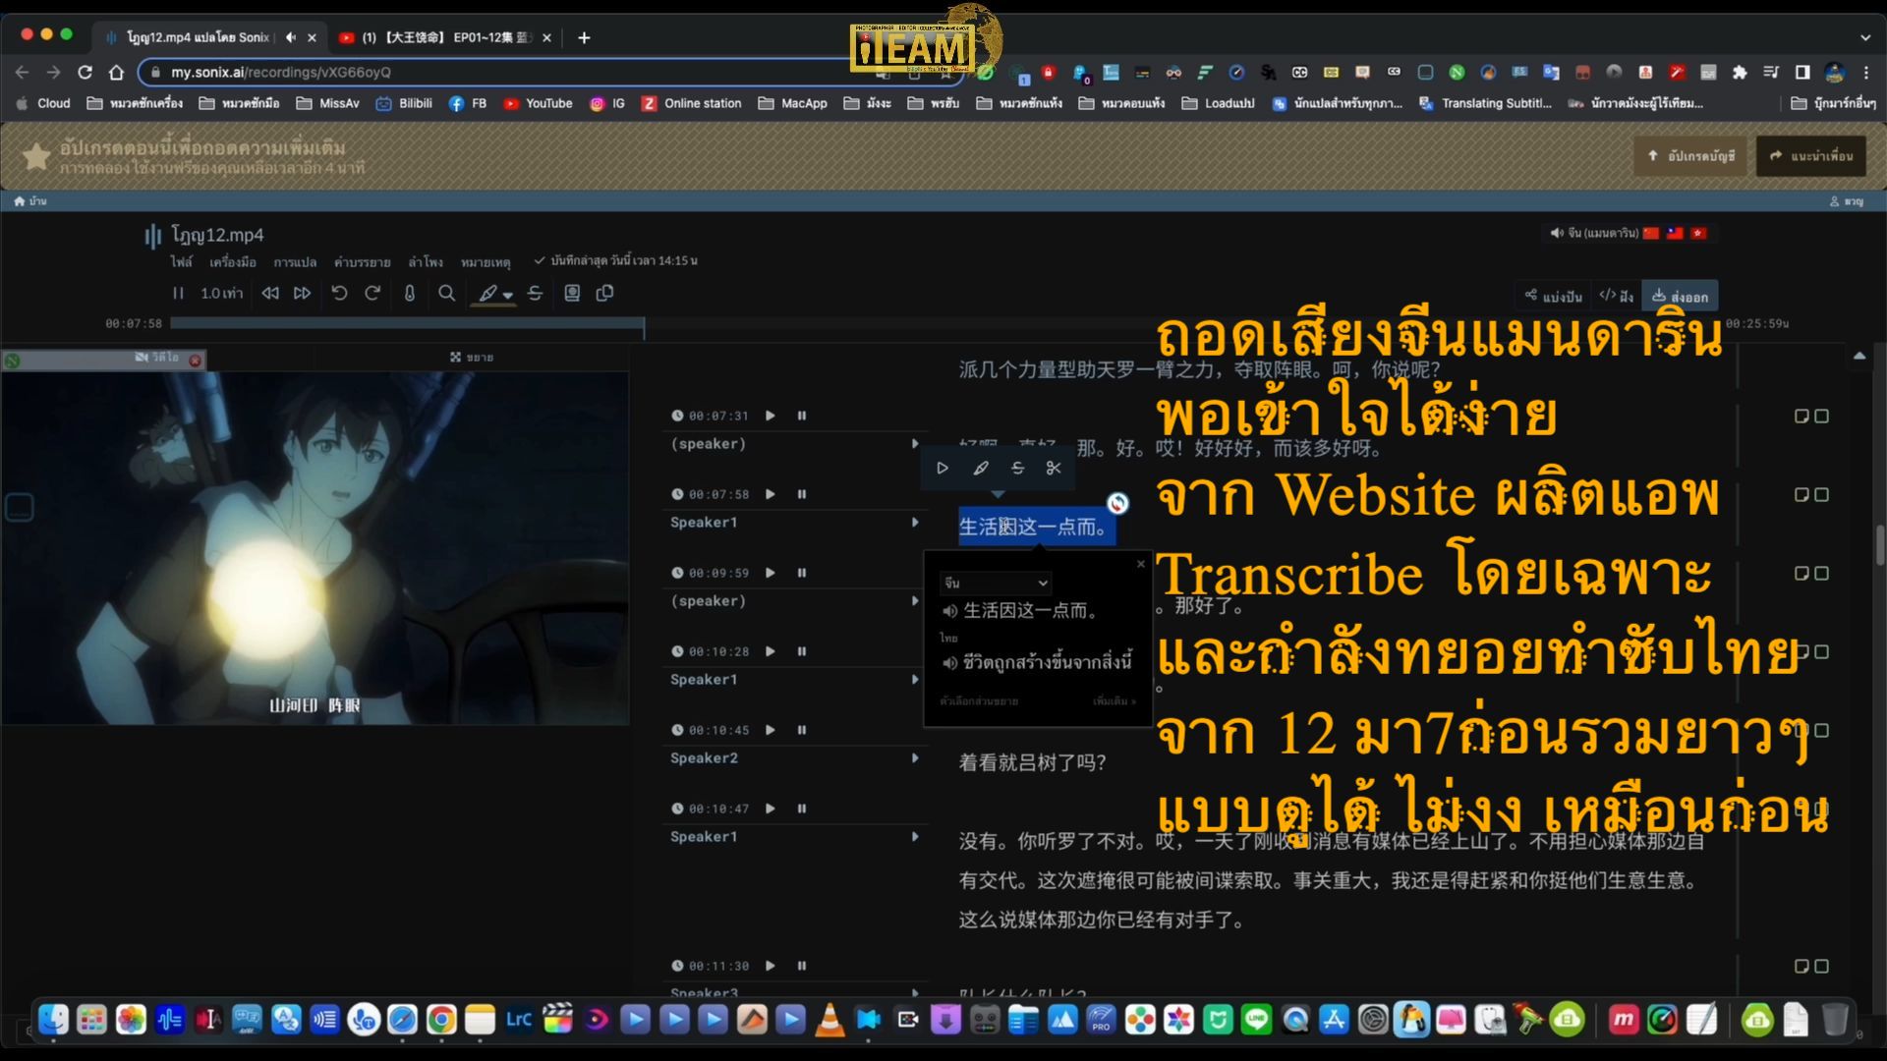
Task: Open the highlighter color dropdown arrow
Action: pyautogui.click(x=508, y=295)
